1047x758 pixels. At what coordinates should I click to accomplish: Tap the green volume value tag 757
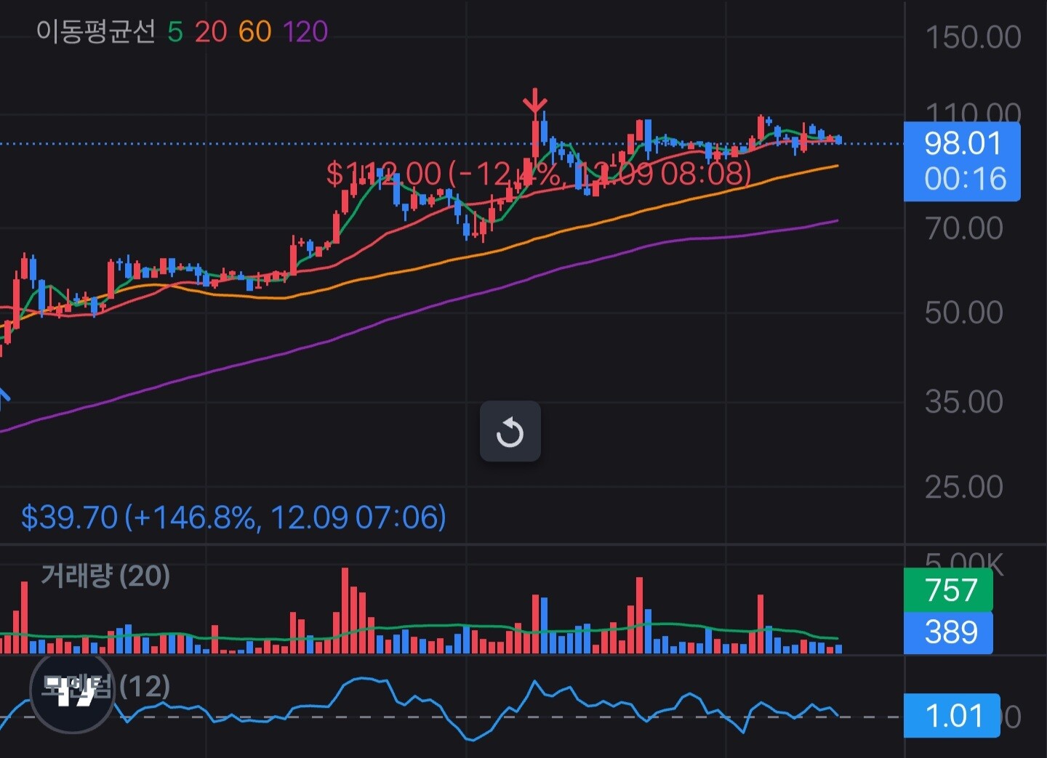tap(948, 590)
